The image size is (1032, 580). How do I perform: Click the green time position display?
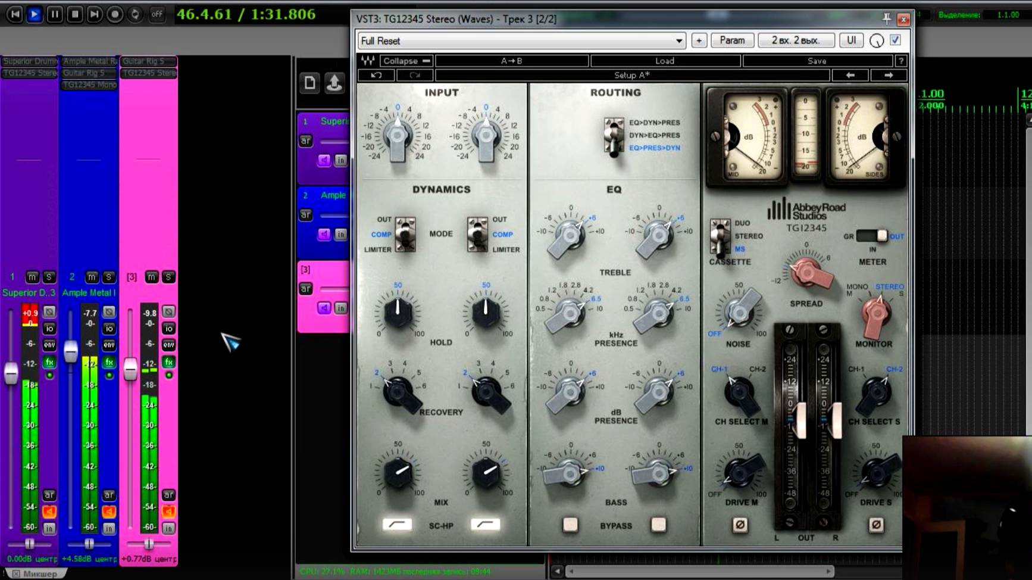246,14
